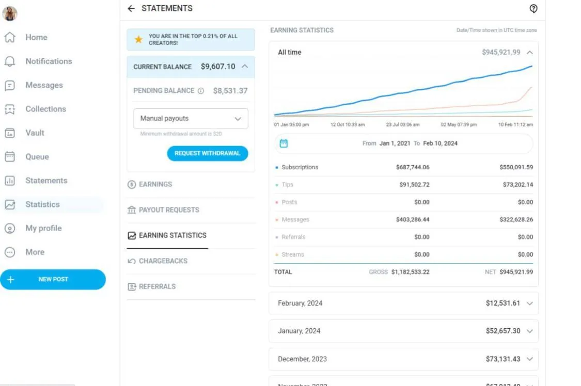
Task: Collapse the Current Balance section
Action: [245, 66]
